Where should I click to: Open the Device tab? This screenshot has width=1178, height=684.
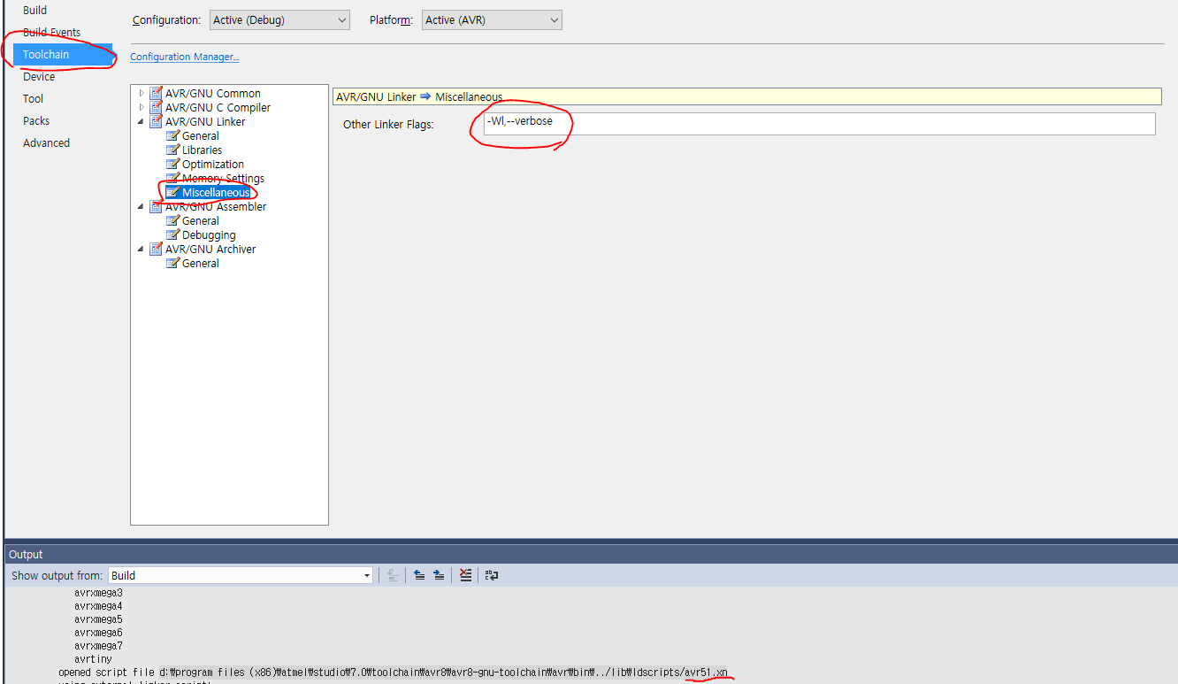point(39,76)
